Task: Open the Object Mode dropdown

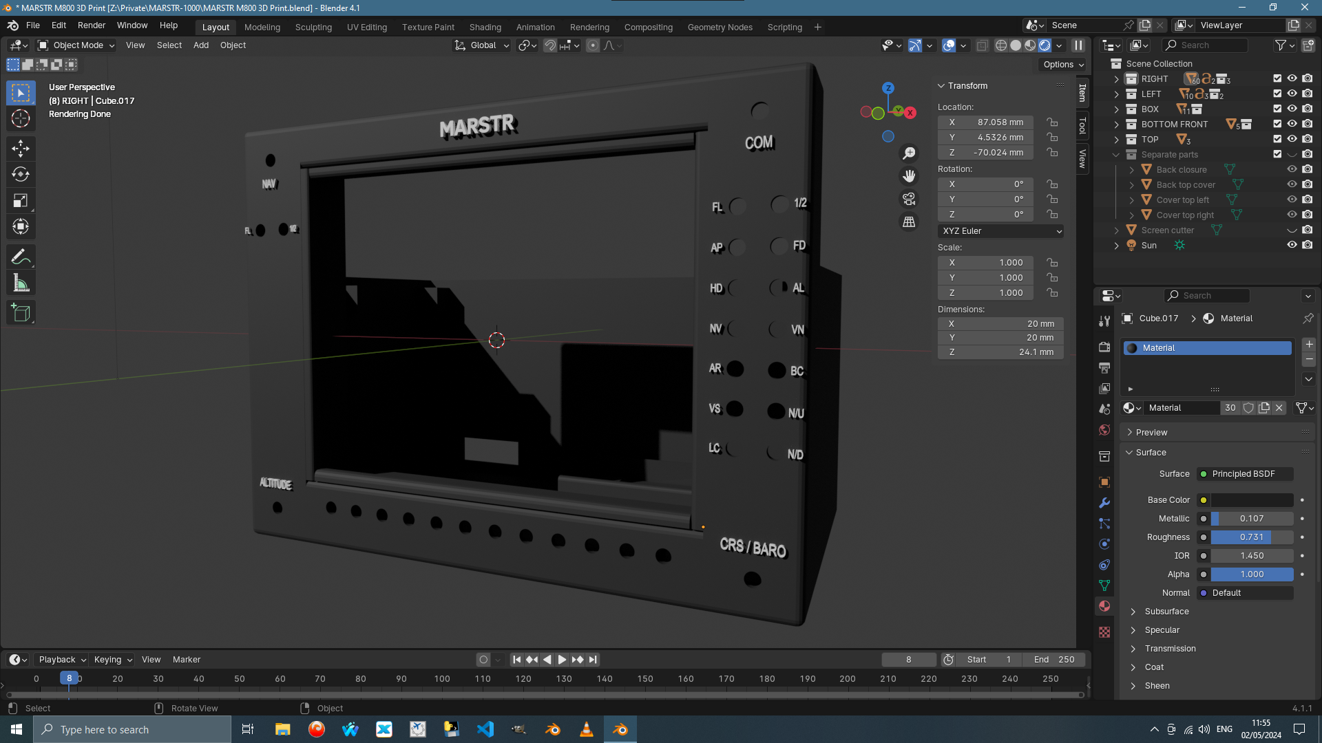Action: click(76, 45)
